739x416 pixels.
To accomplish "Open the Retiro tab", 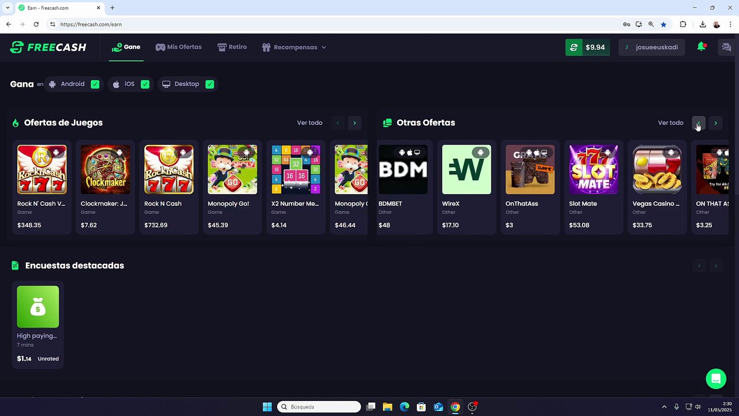I will point(232,47).
